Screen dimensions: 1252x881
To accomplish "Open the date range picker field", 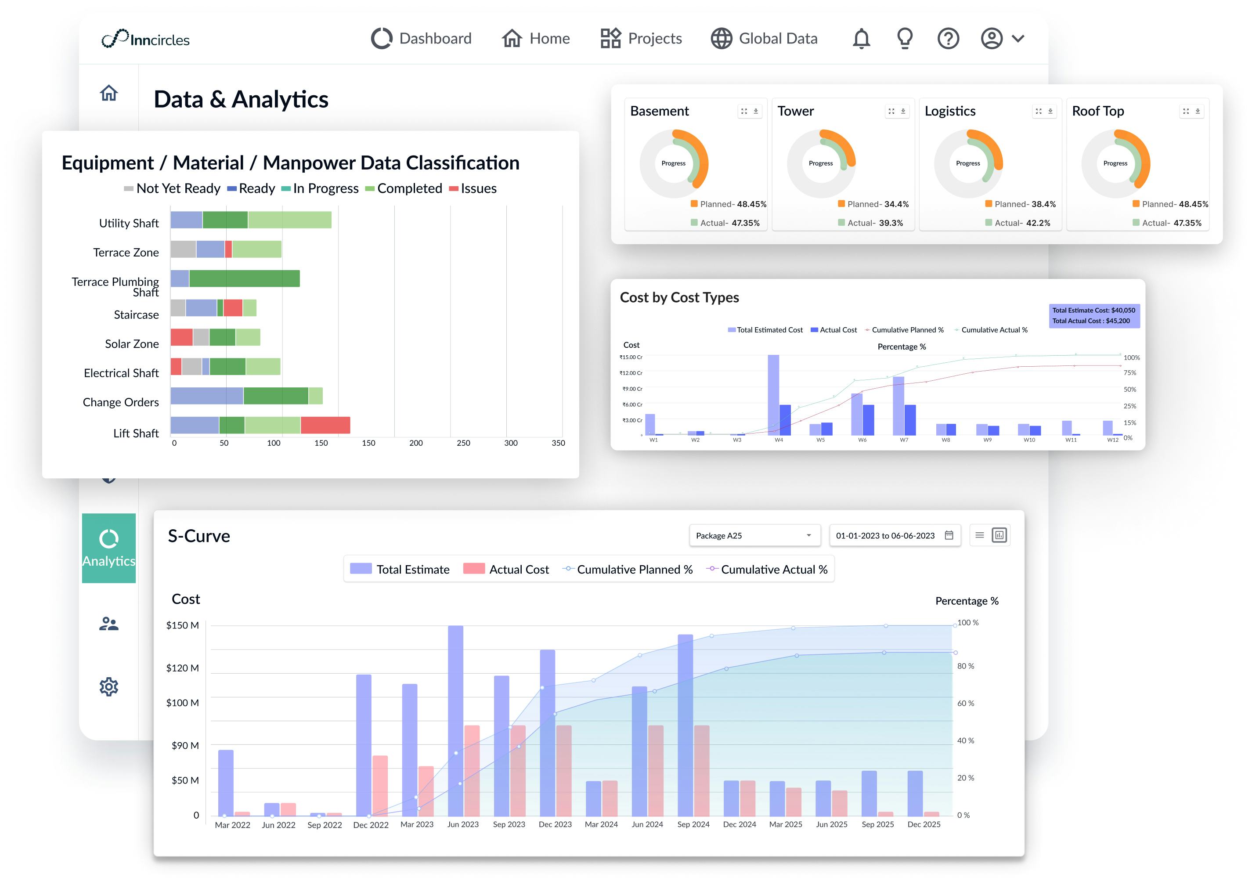I will [x=885, y=535].
